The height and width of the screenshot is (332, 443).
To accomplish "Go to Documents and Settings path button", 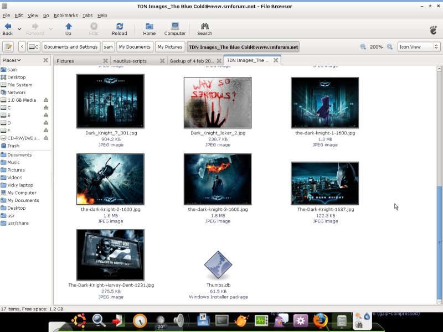I will 71,47.
